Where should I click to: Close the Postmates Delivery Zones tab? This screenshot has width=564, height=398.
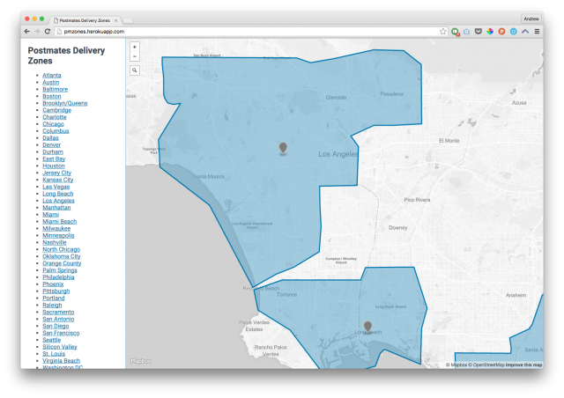[115, 20]
